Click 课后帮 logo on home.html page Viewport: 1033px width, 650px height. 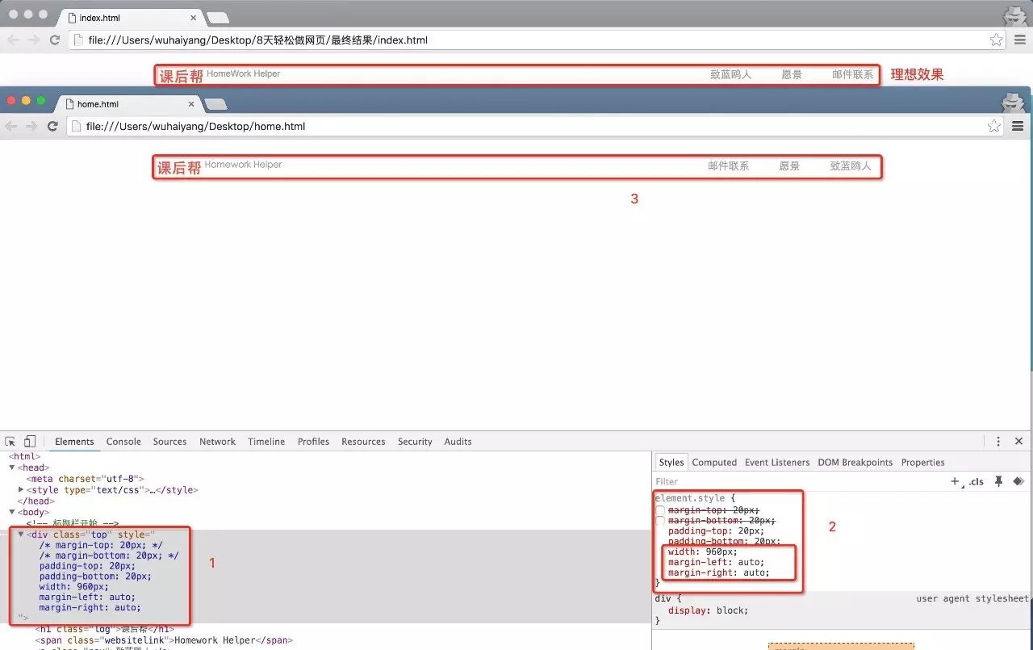[x=179, y=168]
